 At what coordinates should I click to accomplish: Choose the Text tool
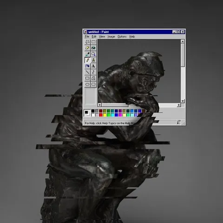click(x=93, y=66)
